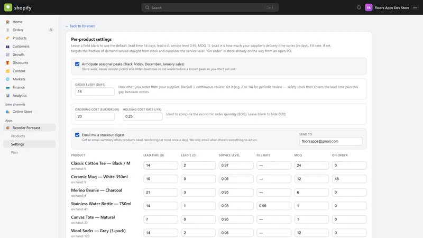Open Home in the sidebar

pyautogui.click(x=30, y=22)
